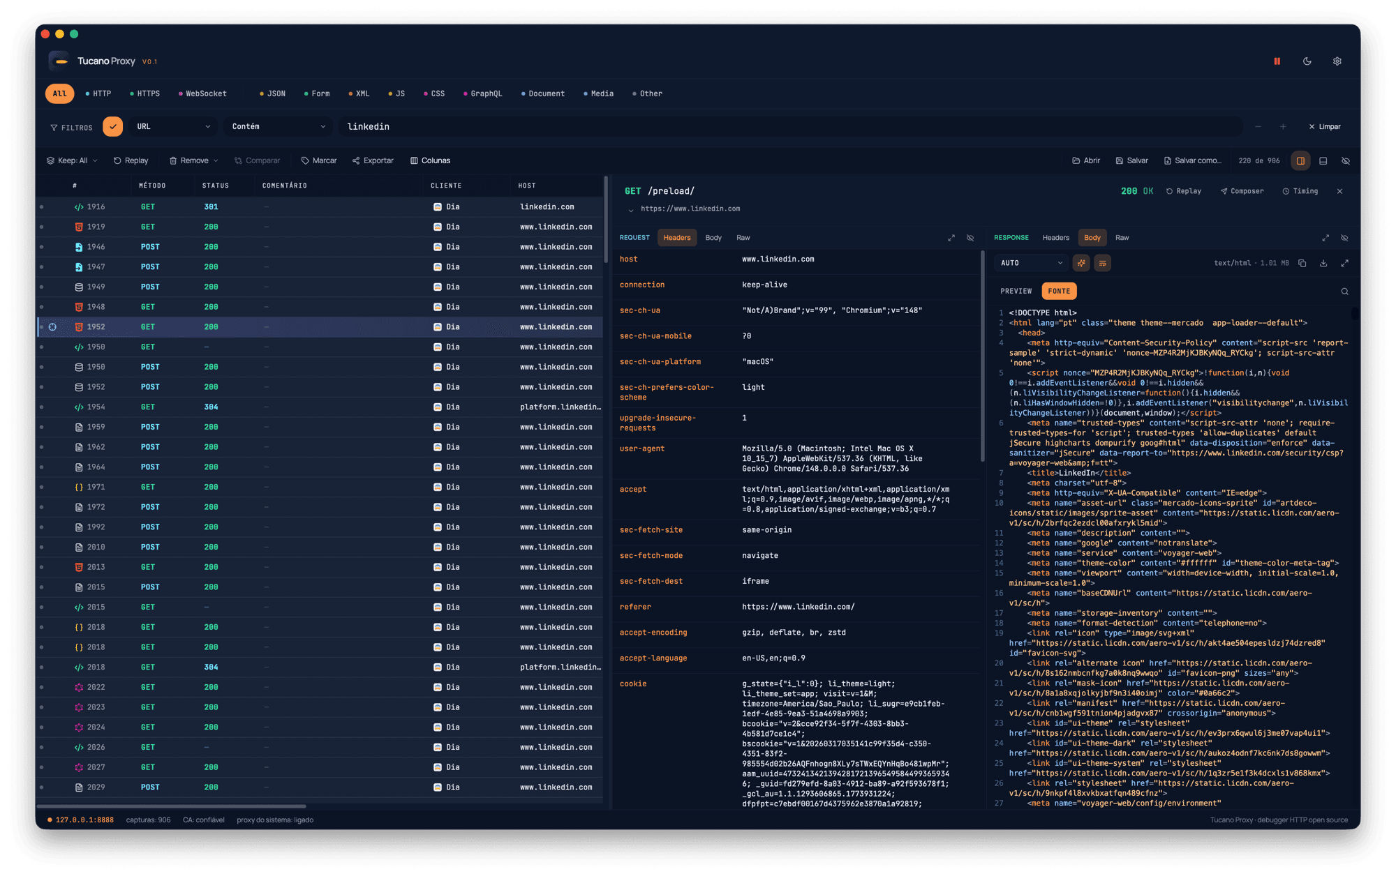Click the filter text field containing linkedin

(791, 126)
